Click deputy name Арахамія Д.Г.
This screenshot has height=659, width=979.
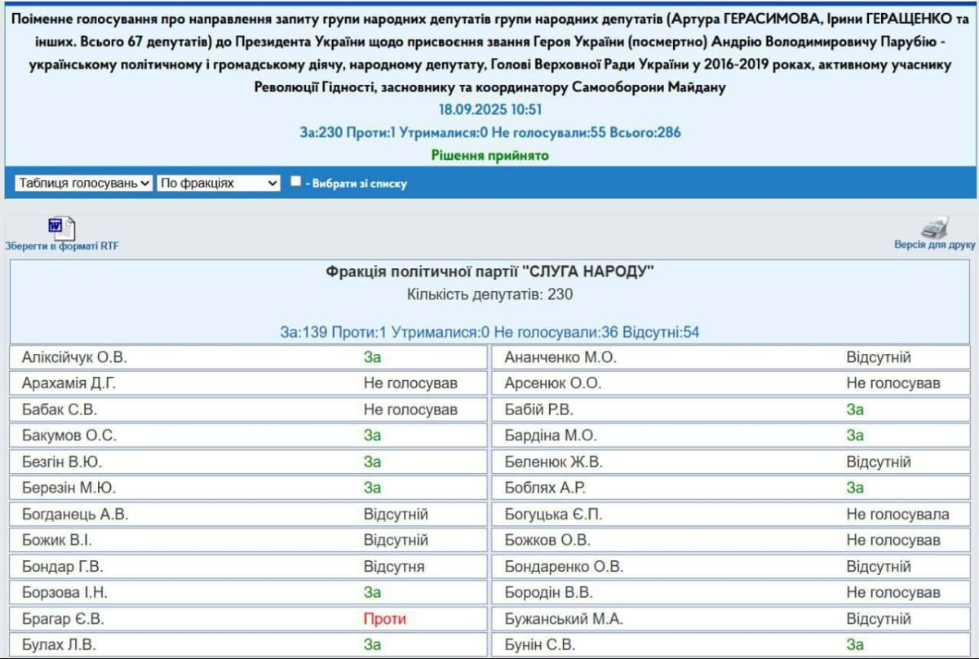pyautogui.click(x=74, y=383)
